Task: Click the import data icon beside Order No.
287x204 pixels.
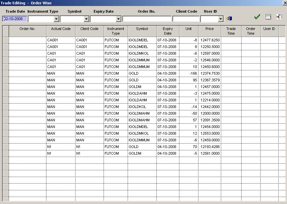Action: click(229, 18)
